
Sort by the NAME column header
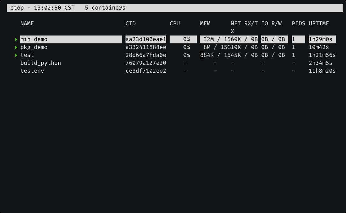pos(27,24)
